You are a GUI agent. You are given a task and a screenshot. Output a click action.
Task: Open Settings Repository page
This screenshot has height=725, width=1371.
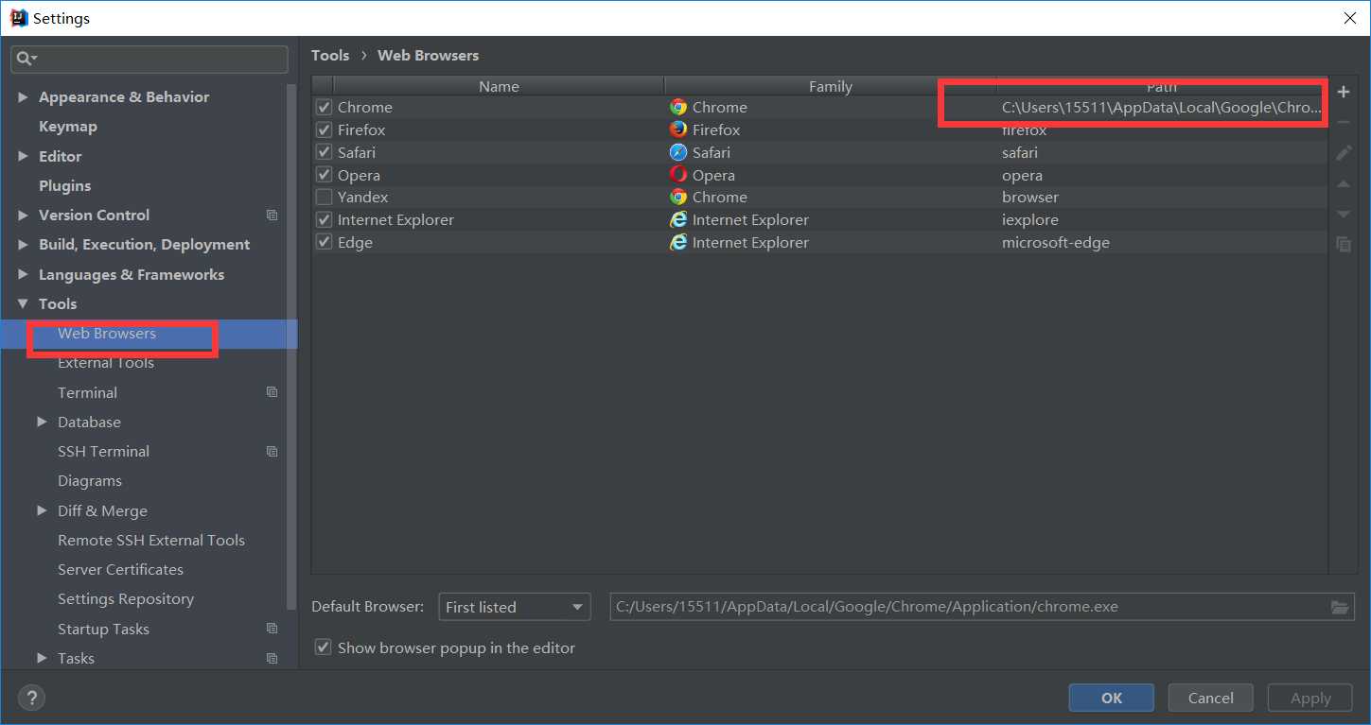click(126, 599)
